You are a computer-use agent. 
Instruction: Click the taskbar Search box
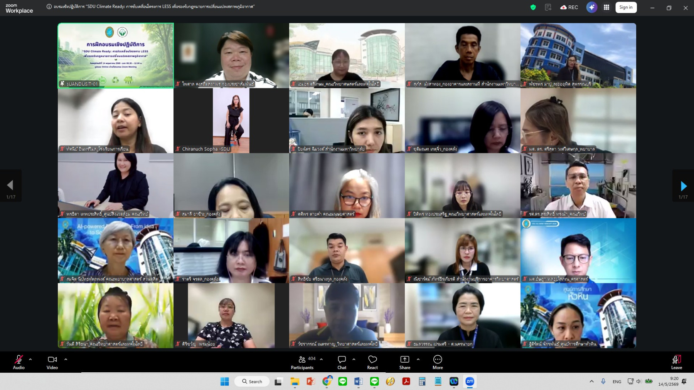click(252, 382)
